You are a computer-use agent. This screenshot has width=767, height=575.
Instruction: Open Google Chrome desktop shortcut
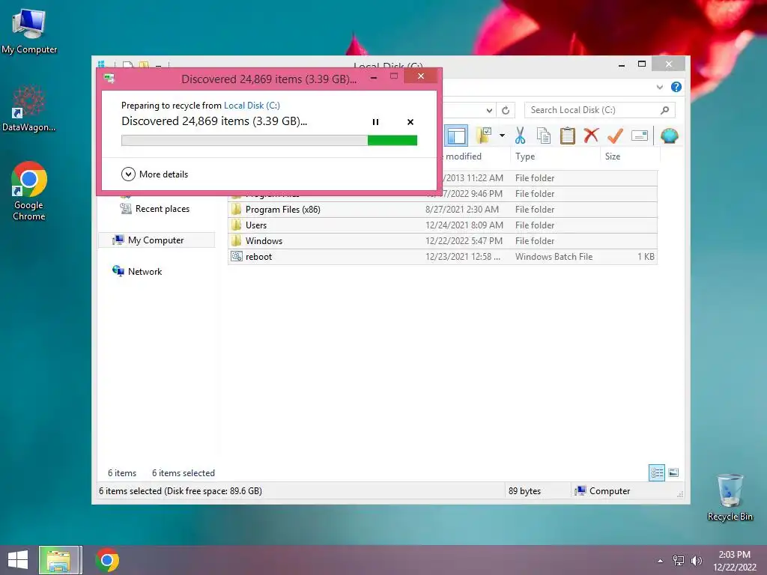(29, 191)
